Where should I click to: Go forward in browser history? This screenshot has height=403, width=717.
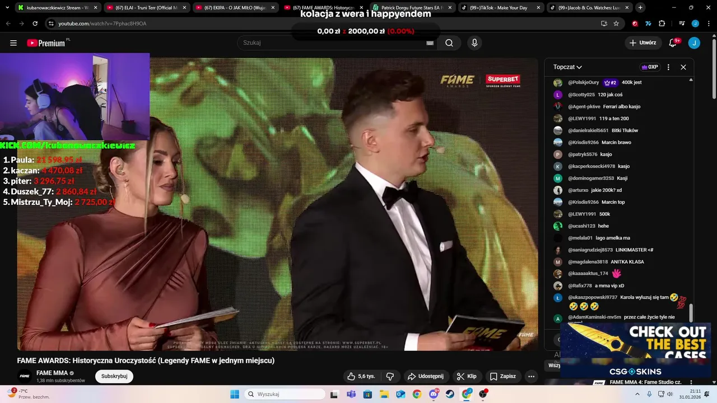click(x=21, y=24)
